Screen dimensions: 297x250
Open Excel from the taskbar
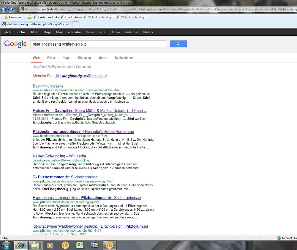click(80, 245)
